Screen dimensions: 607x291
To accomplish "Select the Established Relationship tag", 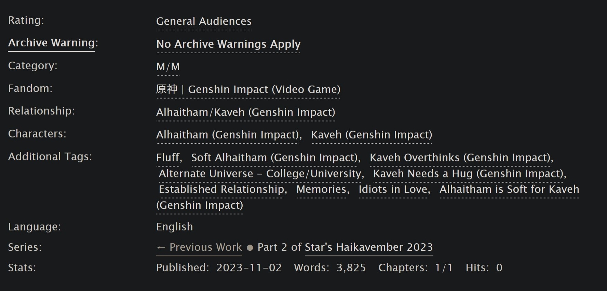I will pos(221,190).
